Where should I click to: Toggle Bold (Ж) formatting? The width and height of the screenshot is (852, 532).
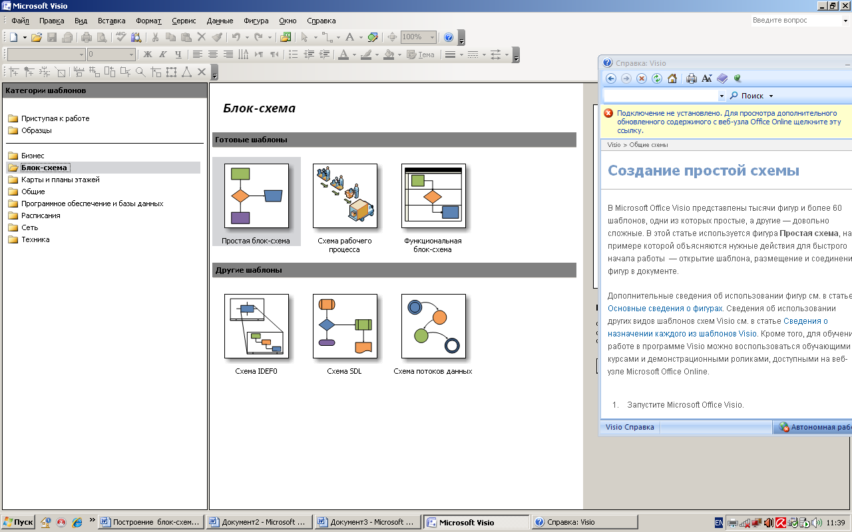(148, 55)
